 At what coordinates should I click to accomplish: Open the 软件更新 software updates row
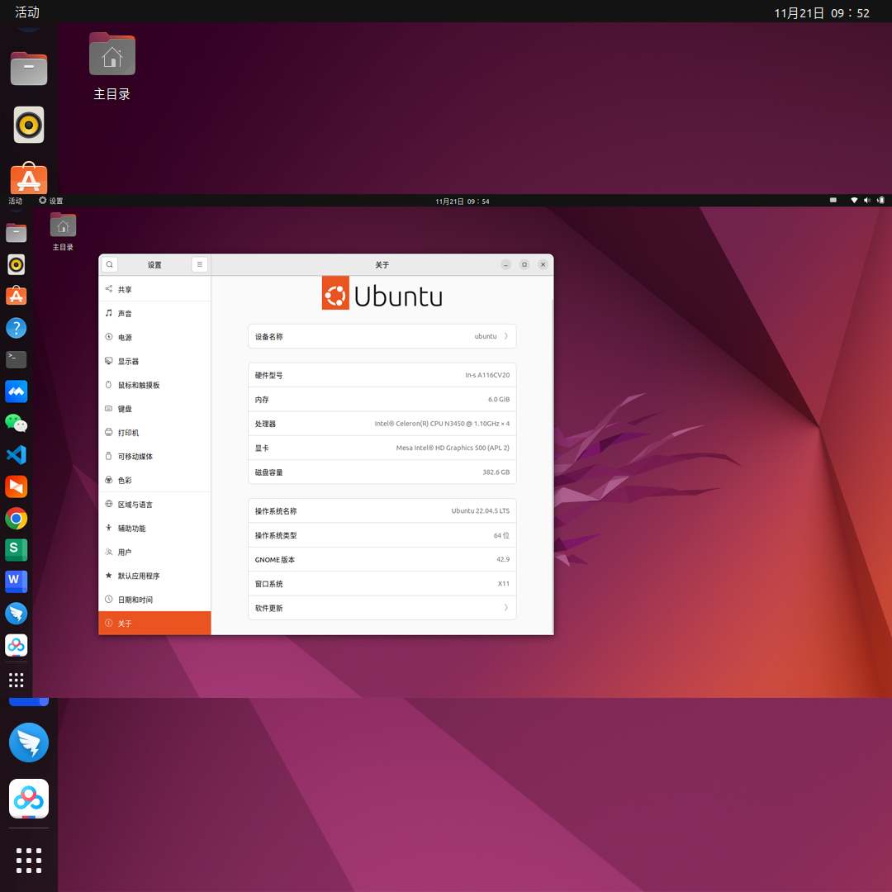pyautogui.click(x=382, y=608)
